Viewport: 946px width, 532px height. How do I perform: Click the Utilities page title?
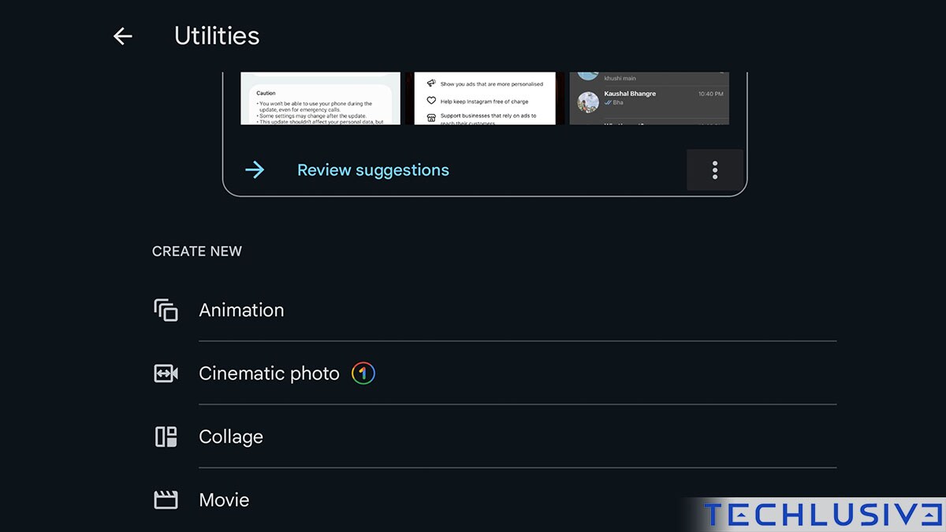(217, 35)
